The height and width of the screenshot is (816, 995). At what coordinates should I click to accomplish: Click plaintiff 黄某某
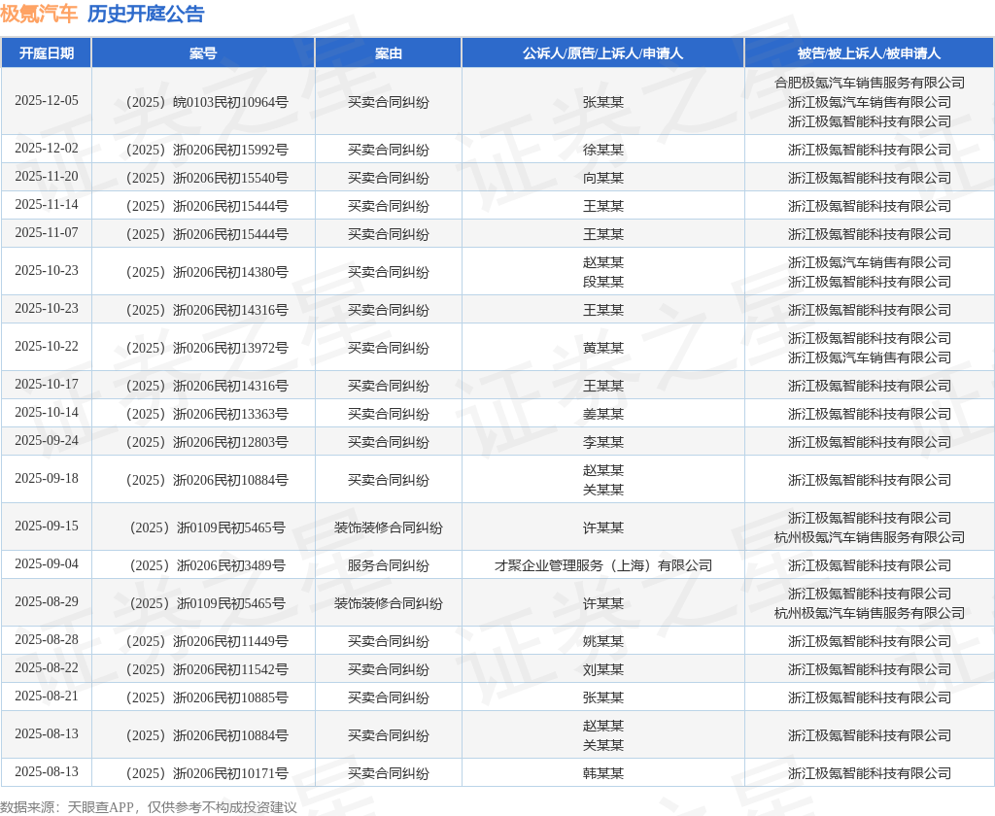[602, 348]
